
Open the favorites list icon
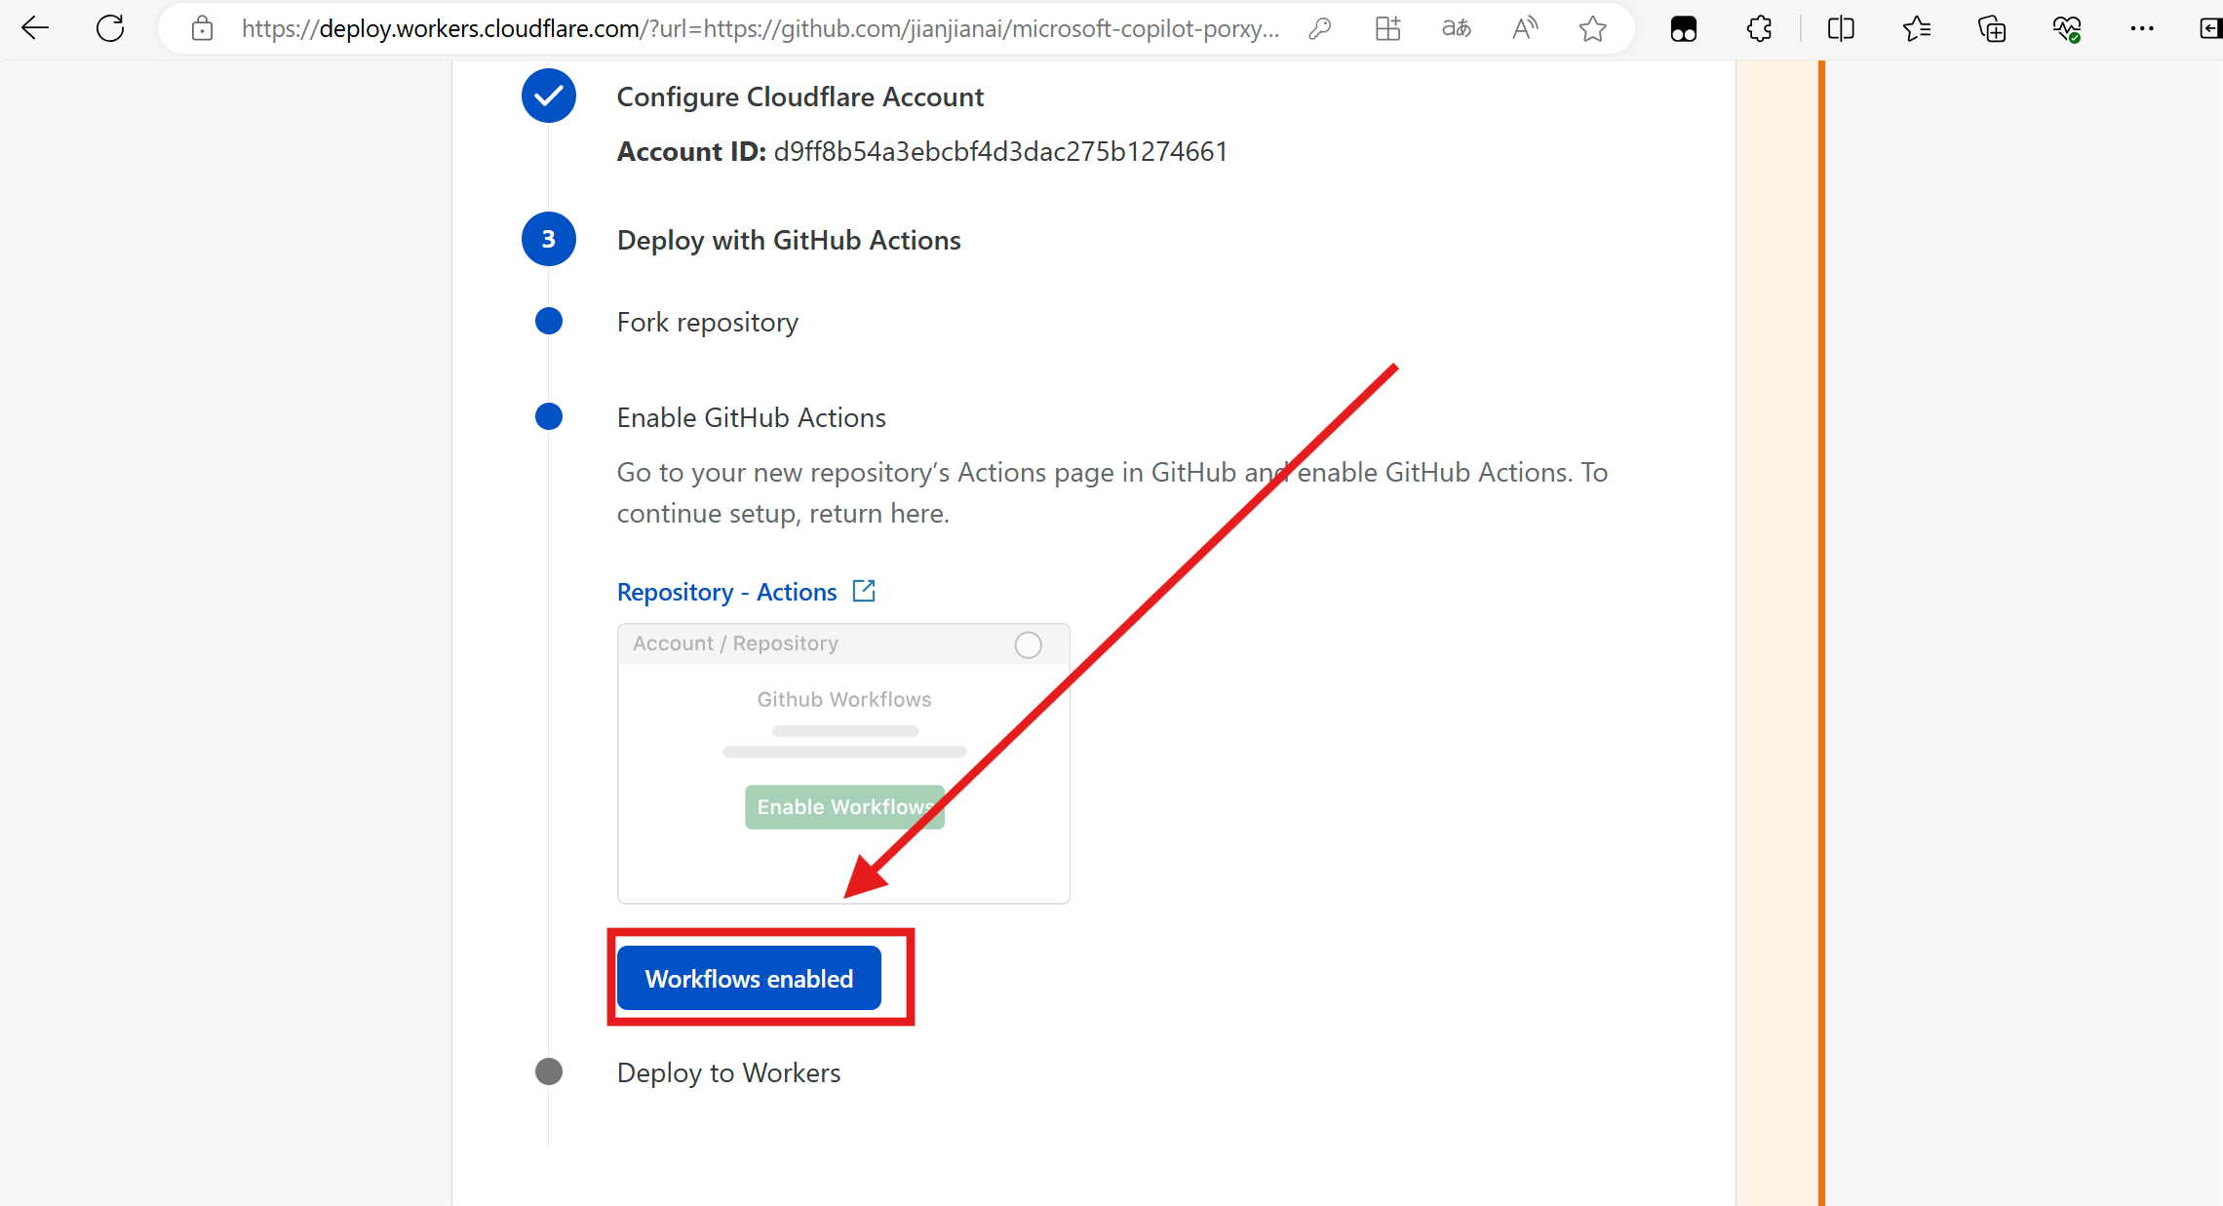click(x=1916, y=29)
